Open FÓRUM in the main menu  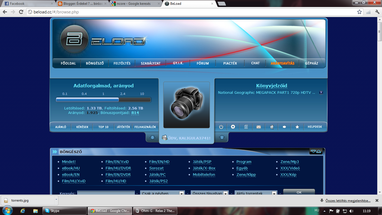point(203,63)
